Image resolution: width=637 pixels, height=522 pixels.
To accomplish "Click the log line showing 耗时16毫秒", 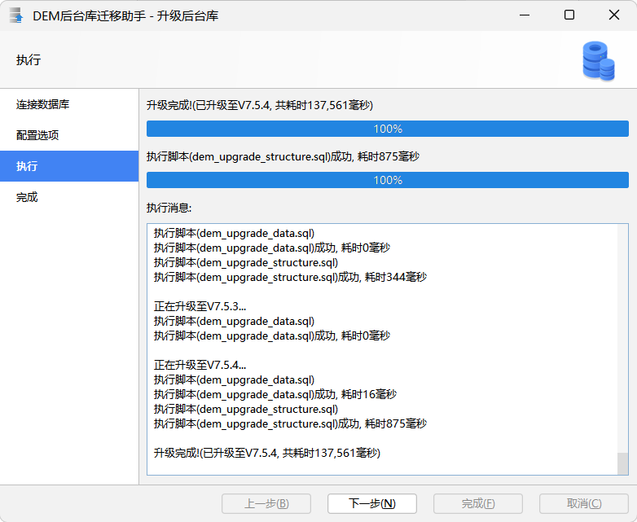I will (275, 394).
